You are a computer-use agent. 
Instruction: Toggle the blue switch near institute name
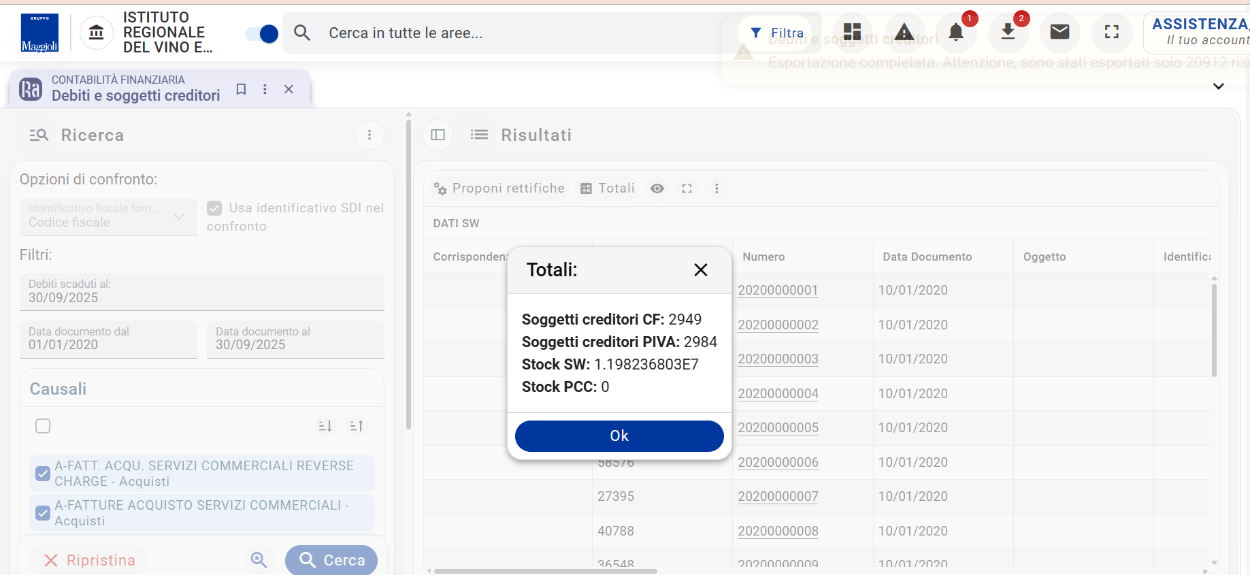[x=262, y=33]
